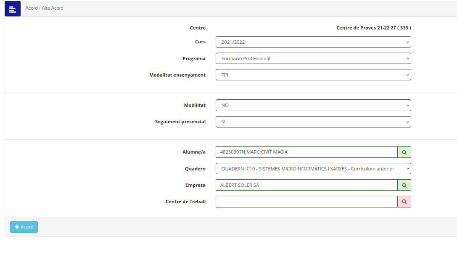Open the Seguiment presencial dropdown
The image size is (457, 271).
[x=313, y=122]
